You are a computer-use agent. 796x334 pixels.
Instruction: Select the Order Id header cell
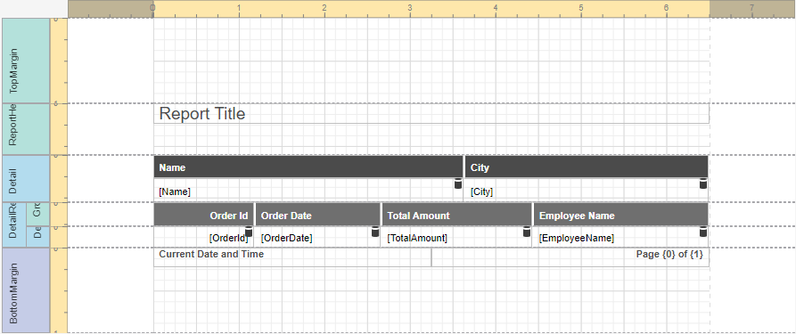(203, 216)
